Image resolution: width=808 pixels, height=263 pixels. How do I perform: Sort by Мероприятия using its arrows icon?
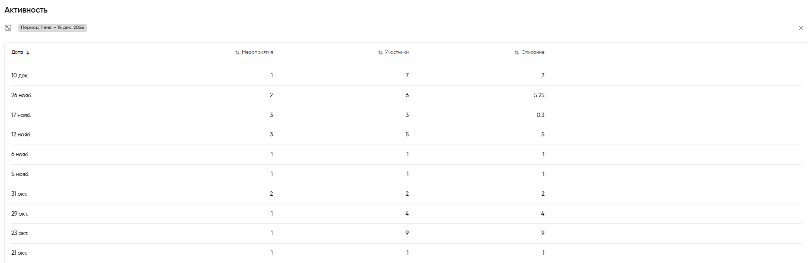click(237, 53)
